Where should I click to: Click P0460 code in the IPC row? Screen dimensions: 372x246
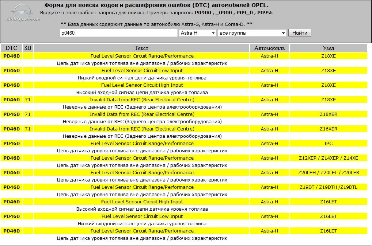[11, 143]
